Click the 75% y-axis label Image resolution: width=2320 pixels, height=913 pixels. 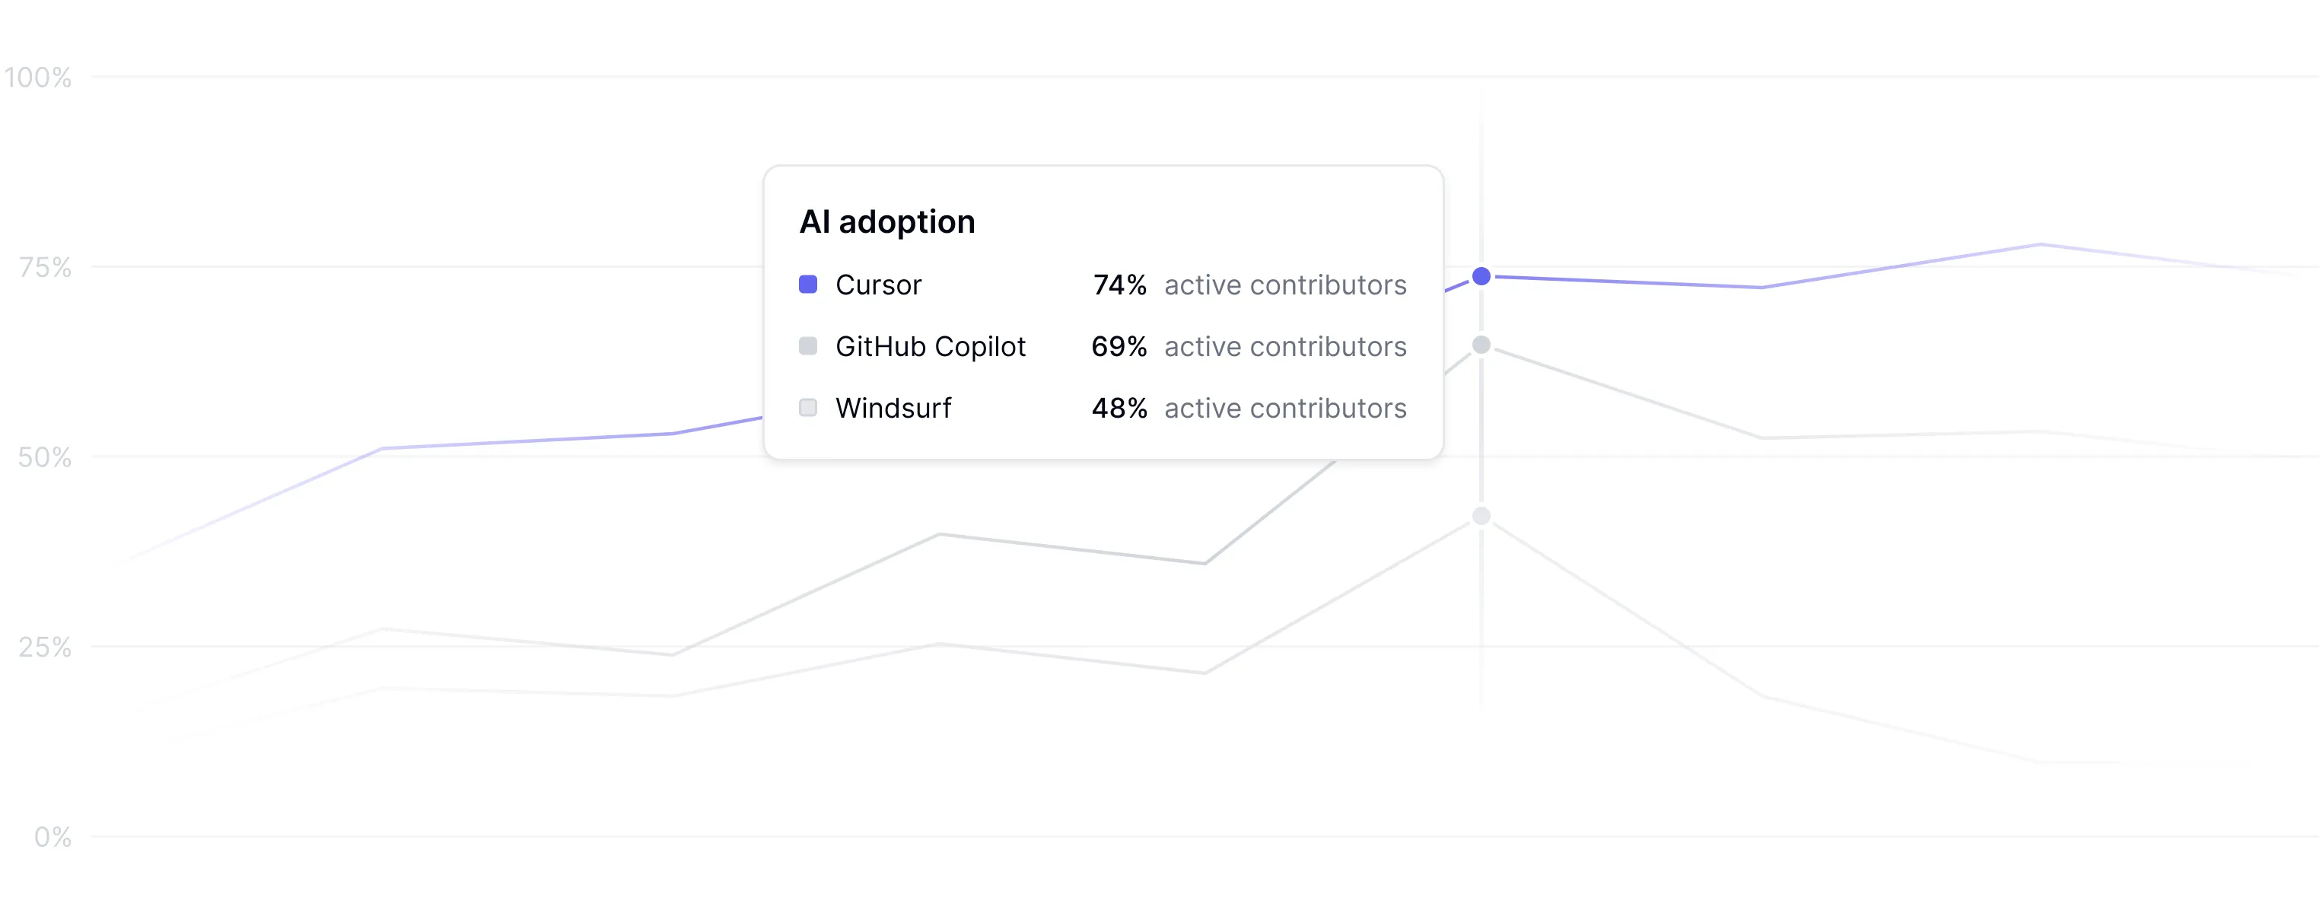(x=45, y=267)
